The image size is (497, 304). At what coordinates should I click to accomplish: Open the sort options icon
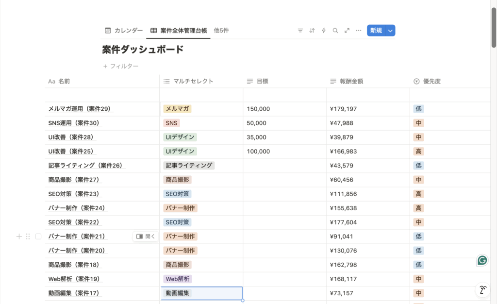[312, 31]
